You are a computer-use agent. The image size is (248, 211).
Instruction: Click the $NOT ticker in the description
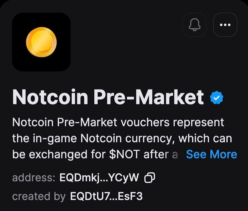(x=124, y=154)
